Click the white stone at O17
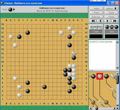The height and width of the screenshot is (110, 120). (61, 33)
